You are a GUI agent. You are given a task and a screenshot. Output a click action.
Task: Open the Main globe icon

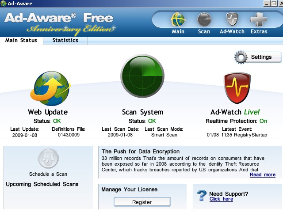click(178, 19)
